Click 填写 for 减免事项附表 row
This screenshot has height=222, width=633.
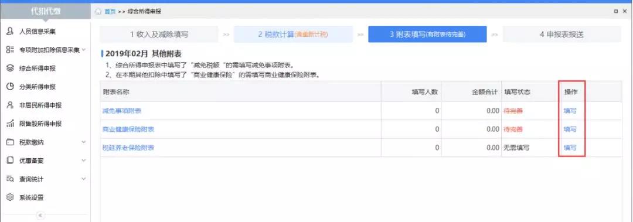click(x=570, y=111)
